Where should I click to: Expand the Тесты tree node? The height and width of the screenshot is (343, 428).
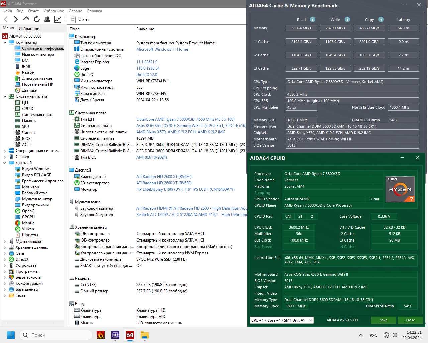point(5,295)
